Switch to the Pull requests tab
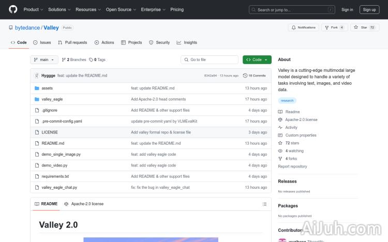The image size is (388, 242). point(72,42)
